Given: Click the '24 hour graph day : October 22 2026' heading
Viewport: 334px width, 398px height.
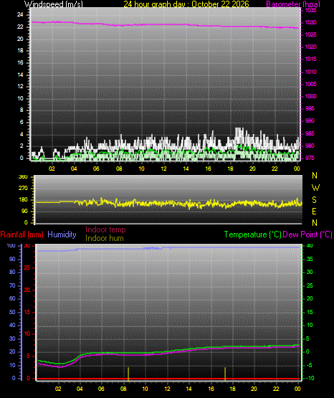Looking at the screenshot, I should (x=186, y=4).
